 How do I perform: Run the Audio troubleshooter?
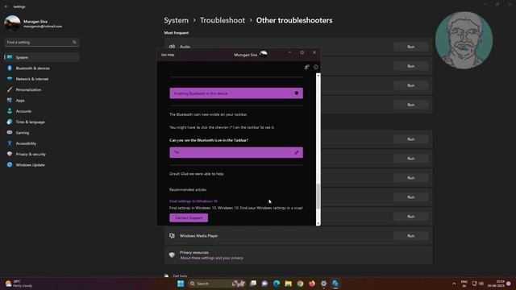tap(410, 47)
